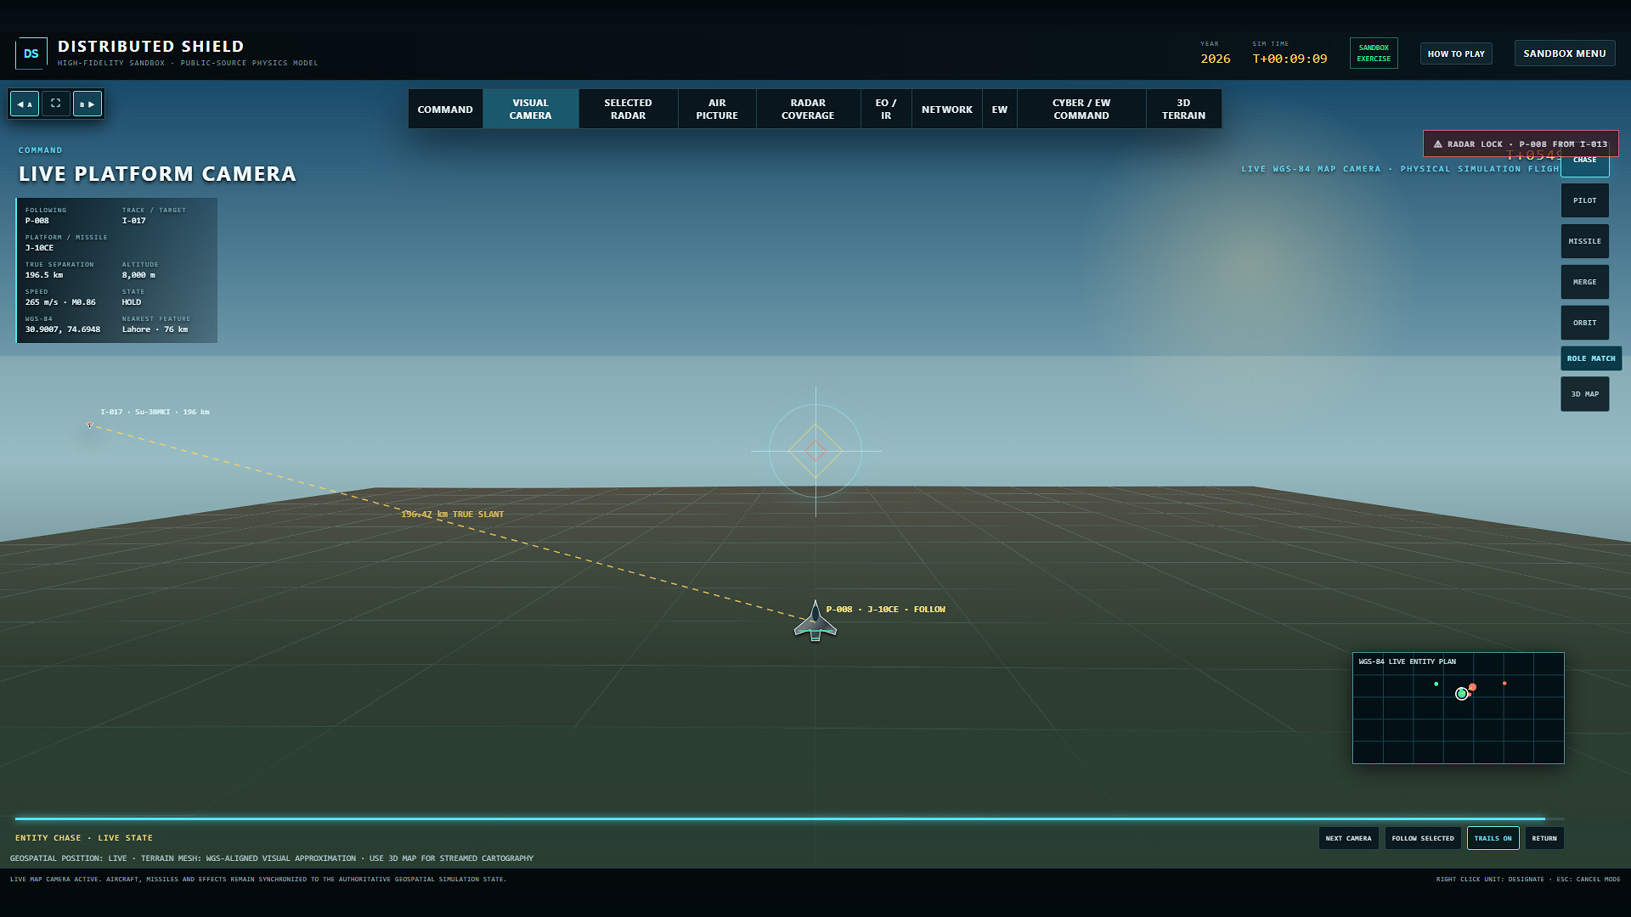Click the sim time T+00:09:09 readout

pyautogui.click(x=1290, y=59)
